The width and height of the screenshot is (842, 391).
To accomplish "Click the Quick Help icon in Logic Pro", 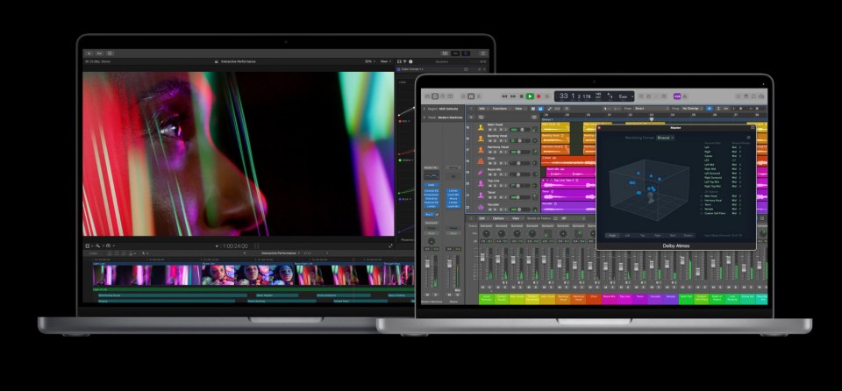I will tap(442, 96).
